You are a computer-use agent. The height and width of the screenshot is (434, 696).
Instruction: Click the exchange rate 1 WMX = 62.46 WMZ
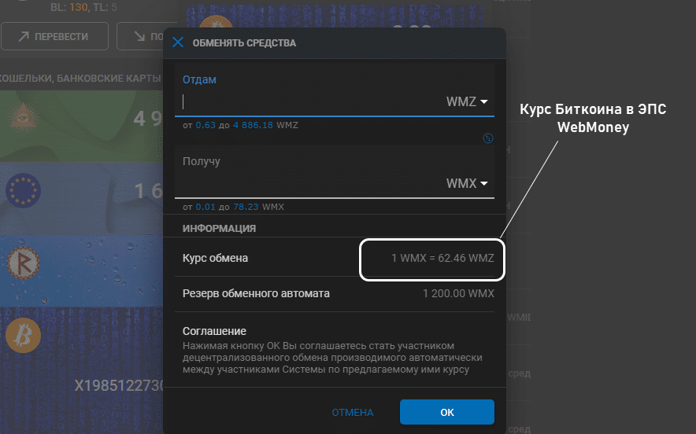[442, 258]
